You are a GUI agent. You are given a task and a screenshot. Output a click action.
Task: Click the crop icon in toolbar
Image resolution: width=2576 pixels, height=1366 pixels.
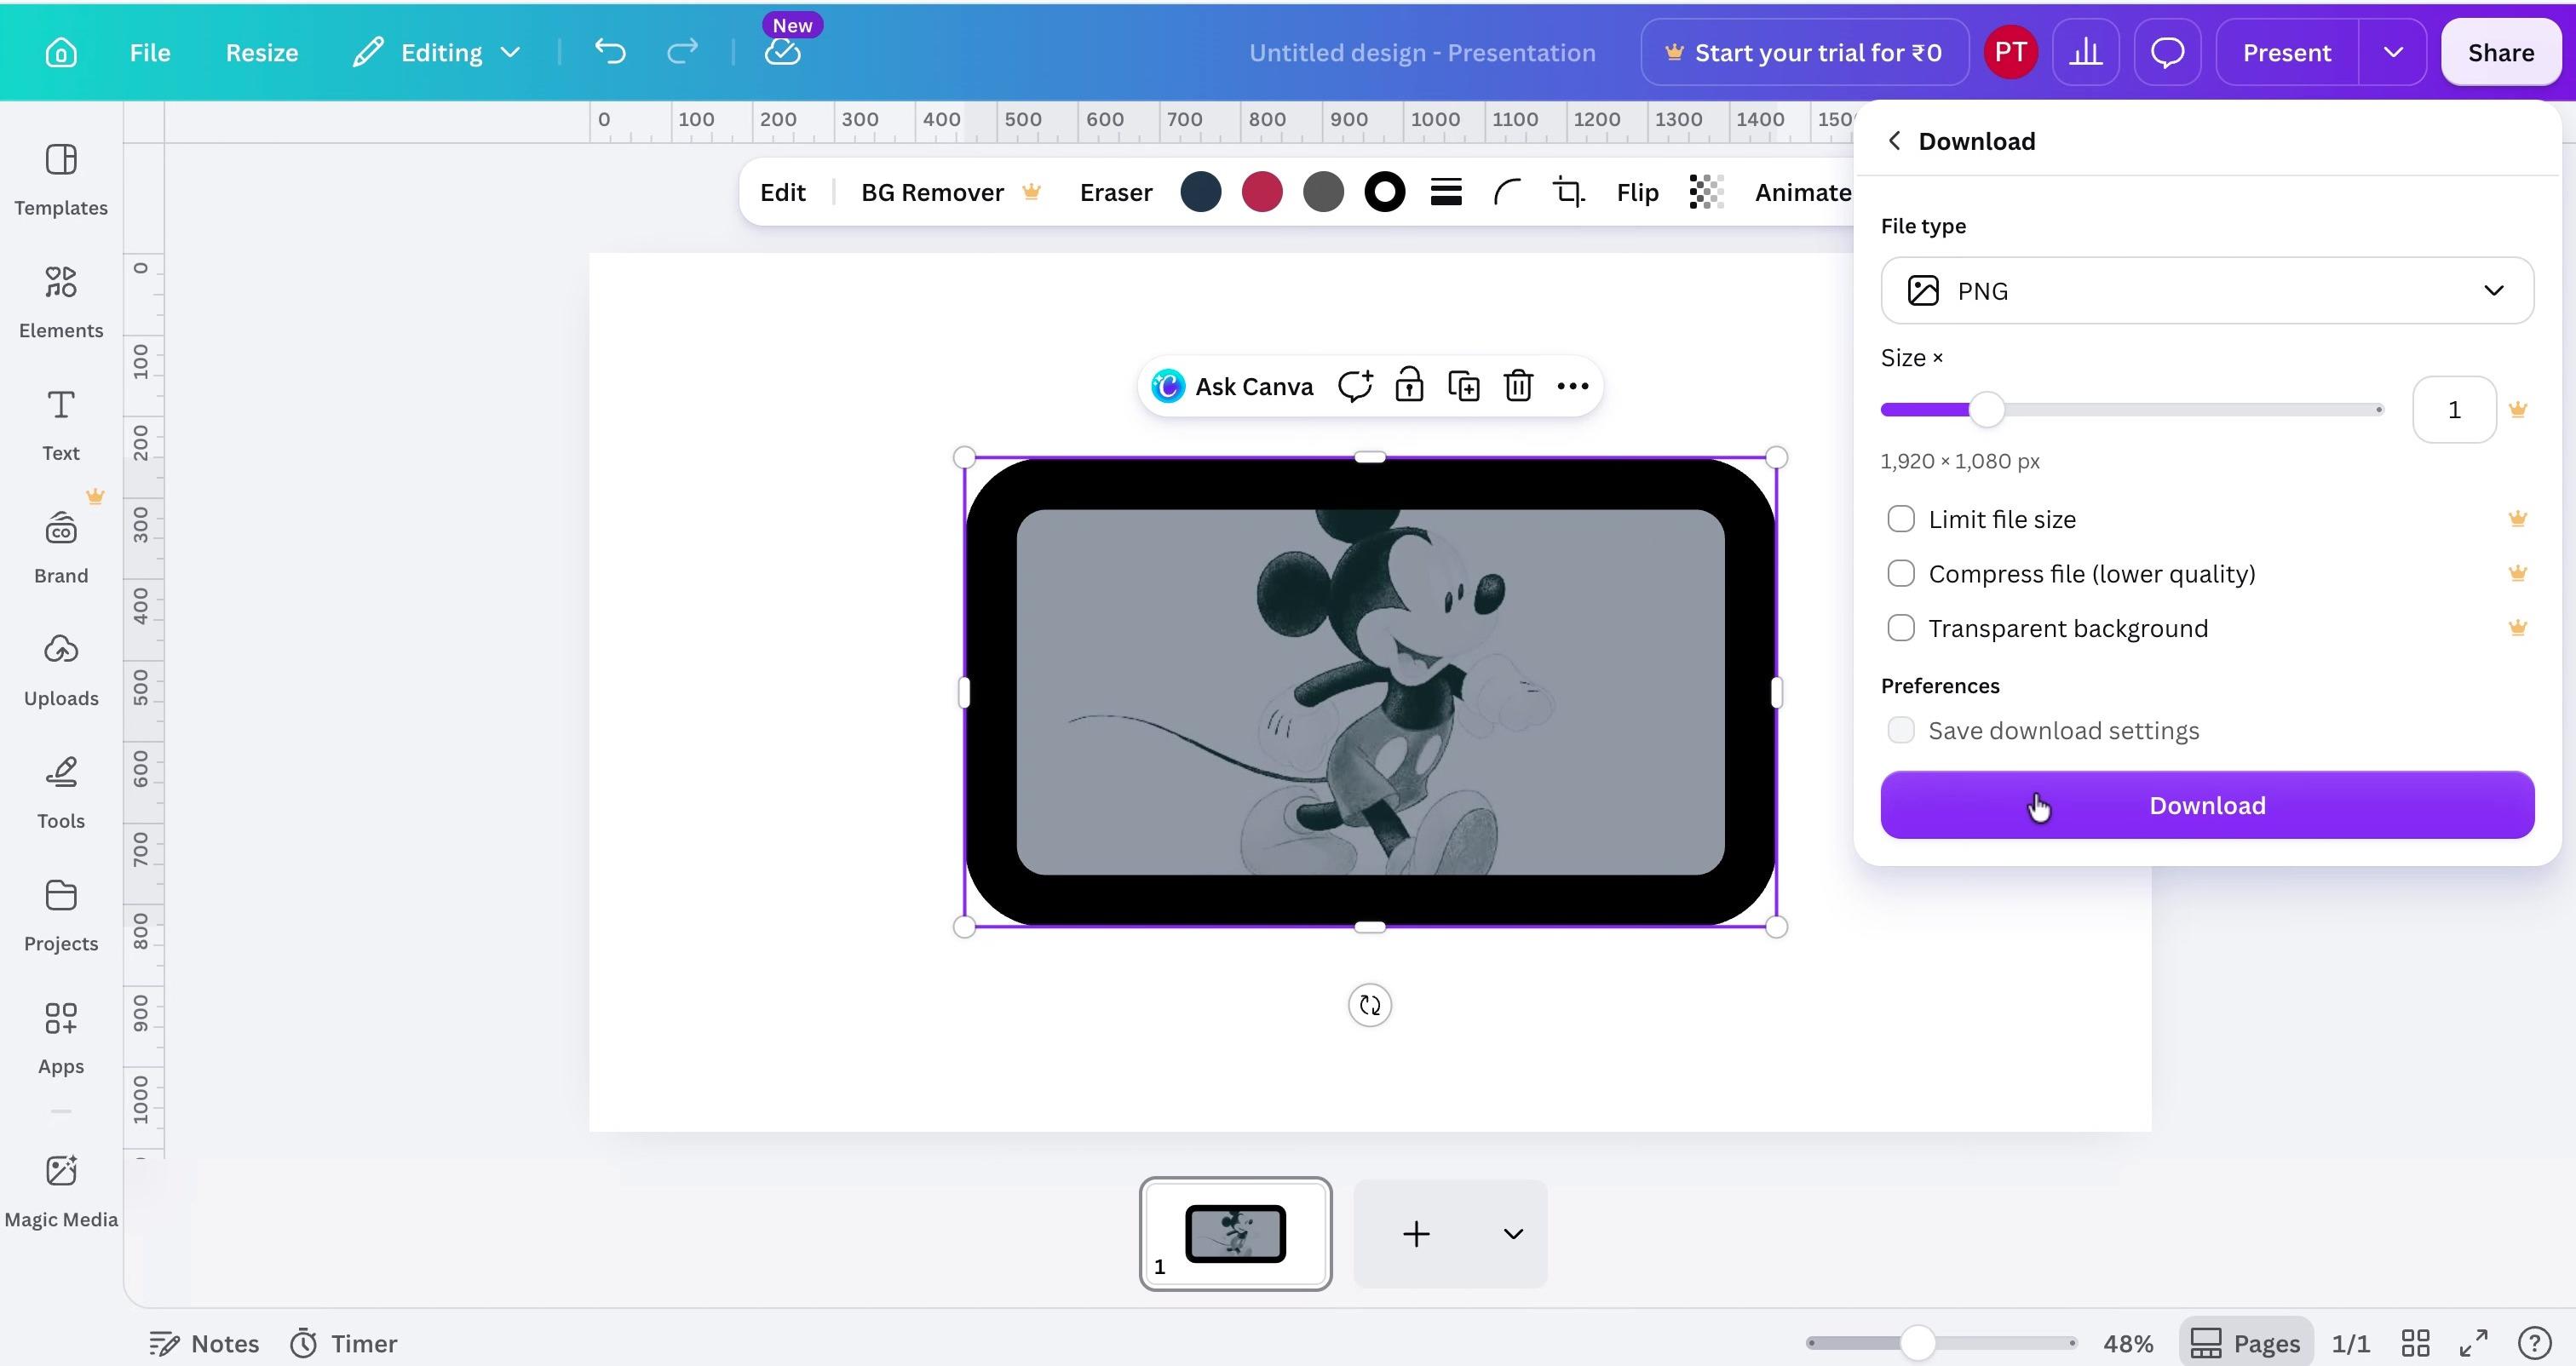tap(1569, 192)
